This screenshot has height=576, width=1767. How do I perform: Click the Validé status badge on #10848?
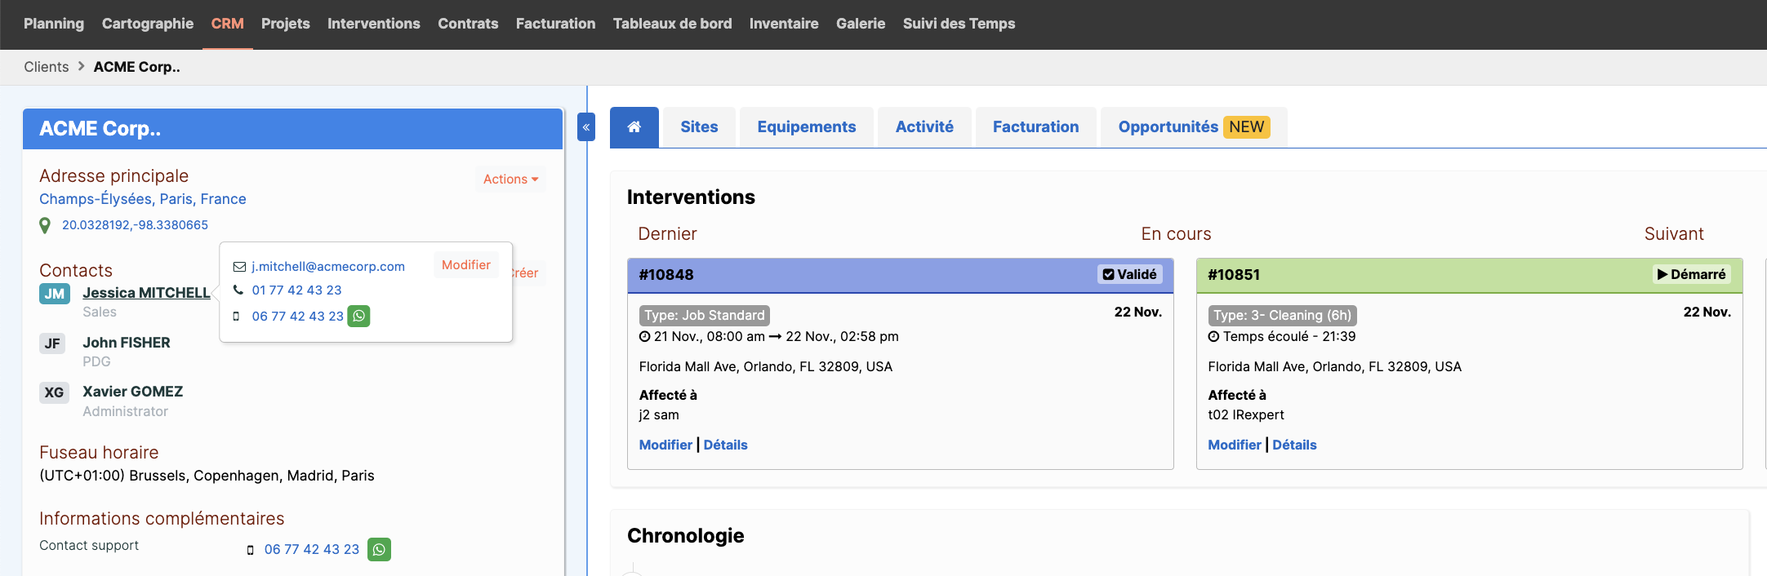tap(1130, 274)
